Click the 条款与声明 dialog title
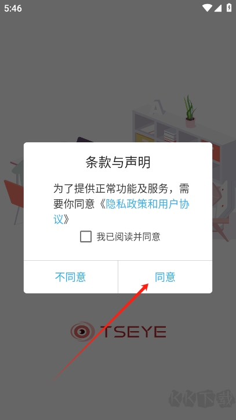The height and width of the screenshot is (420, 236). (x=118, y=162)
